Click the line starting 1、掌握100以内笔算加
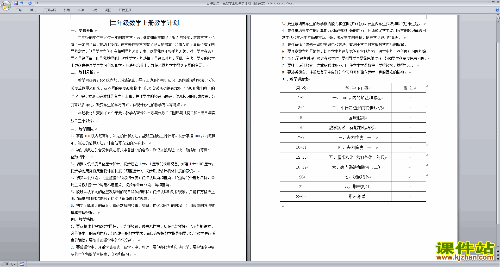Screen dimensions: 500x267 coord(143,136)
